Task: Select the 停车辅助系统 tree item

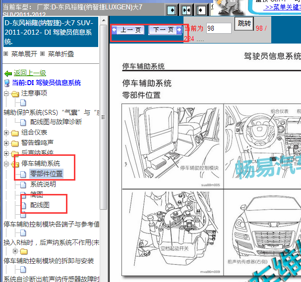Action: point(41,163)
